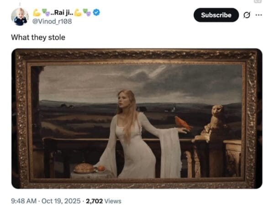
Task: Click the orange bird in the painting
Action: click(182, 123)
